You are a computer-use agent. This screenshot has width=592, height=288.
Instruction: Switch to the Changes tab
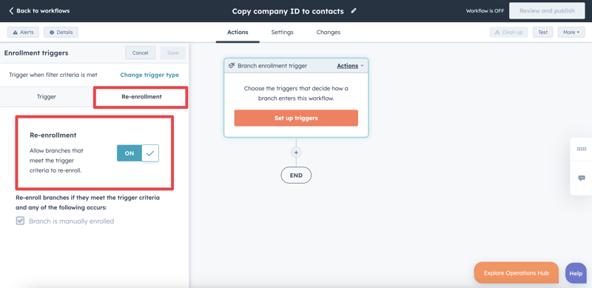328,32
